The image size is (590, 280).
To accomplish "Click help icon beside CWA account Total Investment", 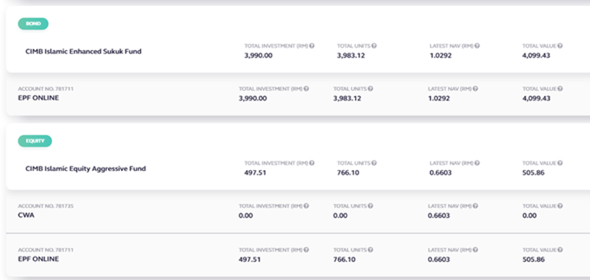I will (x=306, y=206).
